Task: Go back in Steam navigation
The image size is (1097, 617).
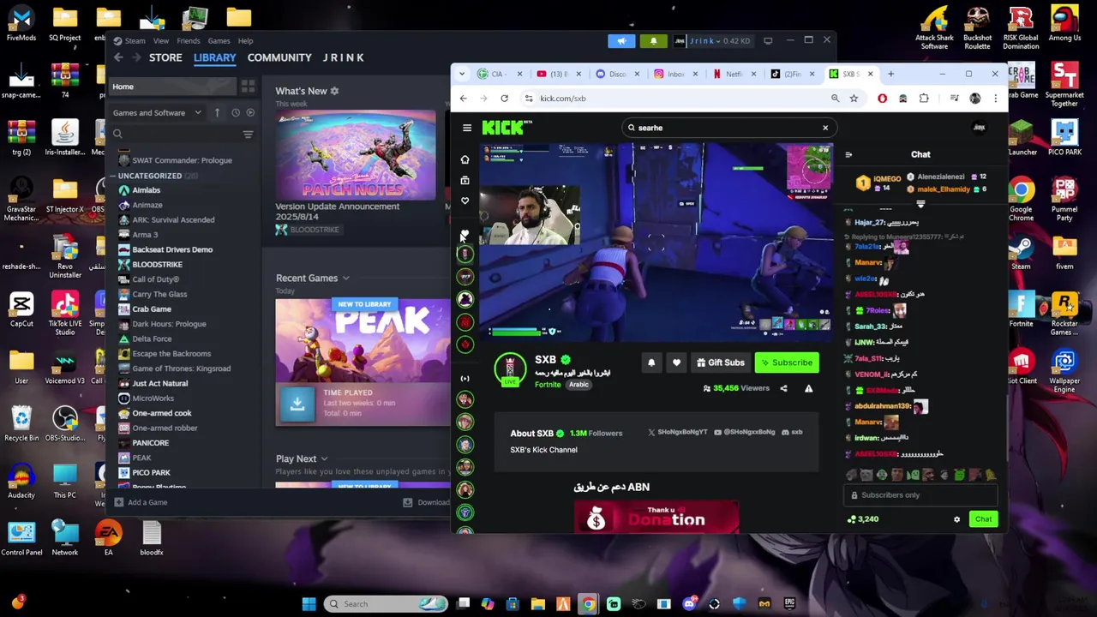Action: coord(118,57)
